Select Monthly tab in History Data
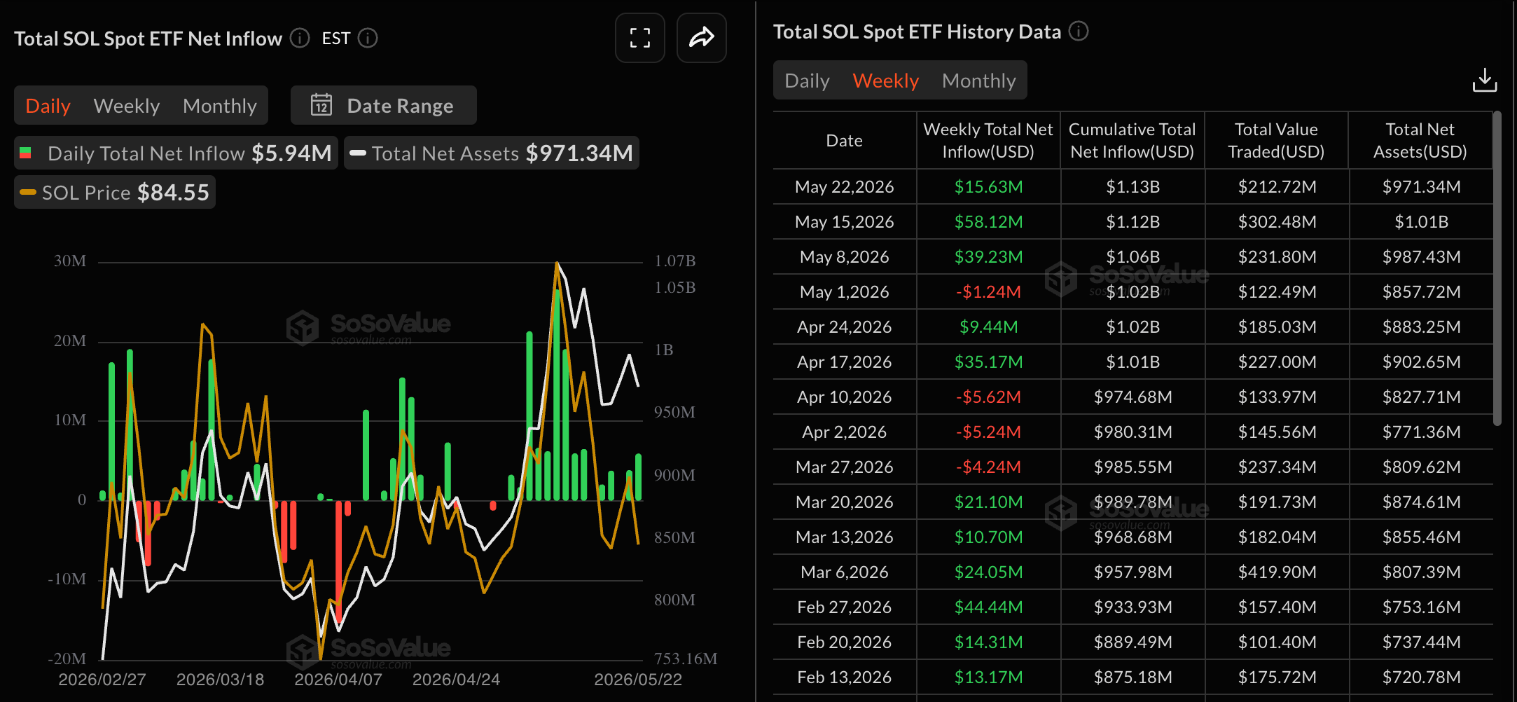This screenshot has width=1517, height=702. (978, 81)
